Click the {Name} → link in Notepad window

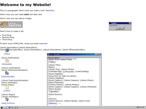pos(54,103)
